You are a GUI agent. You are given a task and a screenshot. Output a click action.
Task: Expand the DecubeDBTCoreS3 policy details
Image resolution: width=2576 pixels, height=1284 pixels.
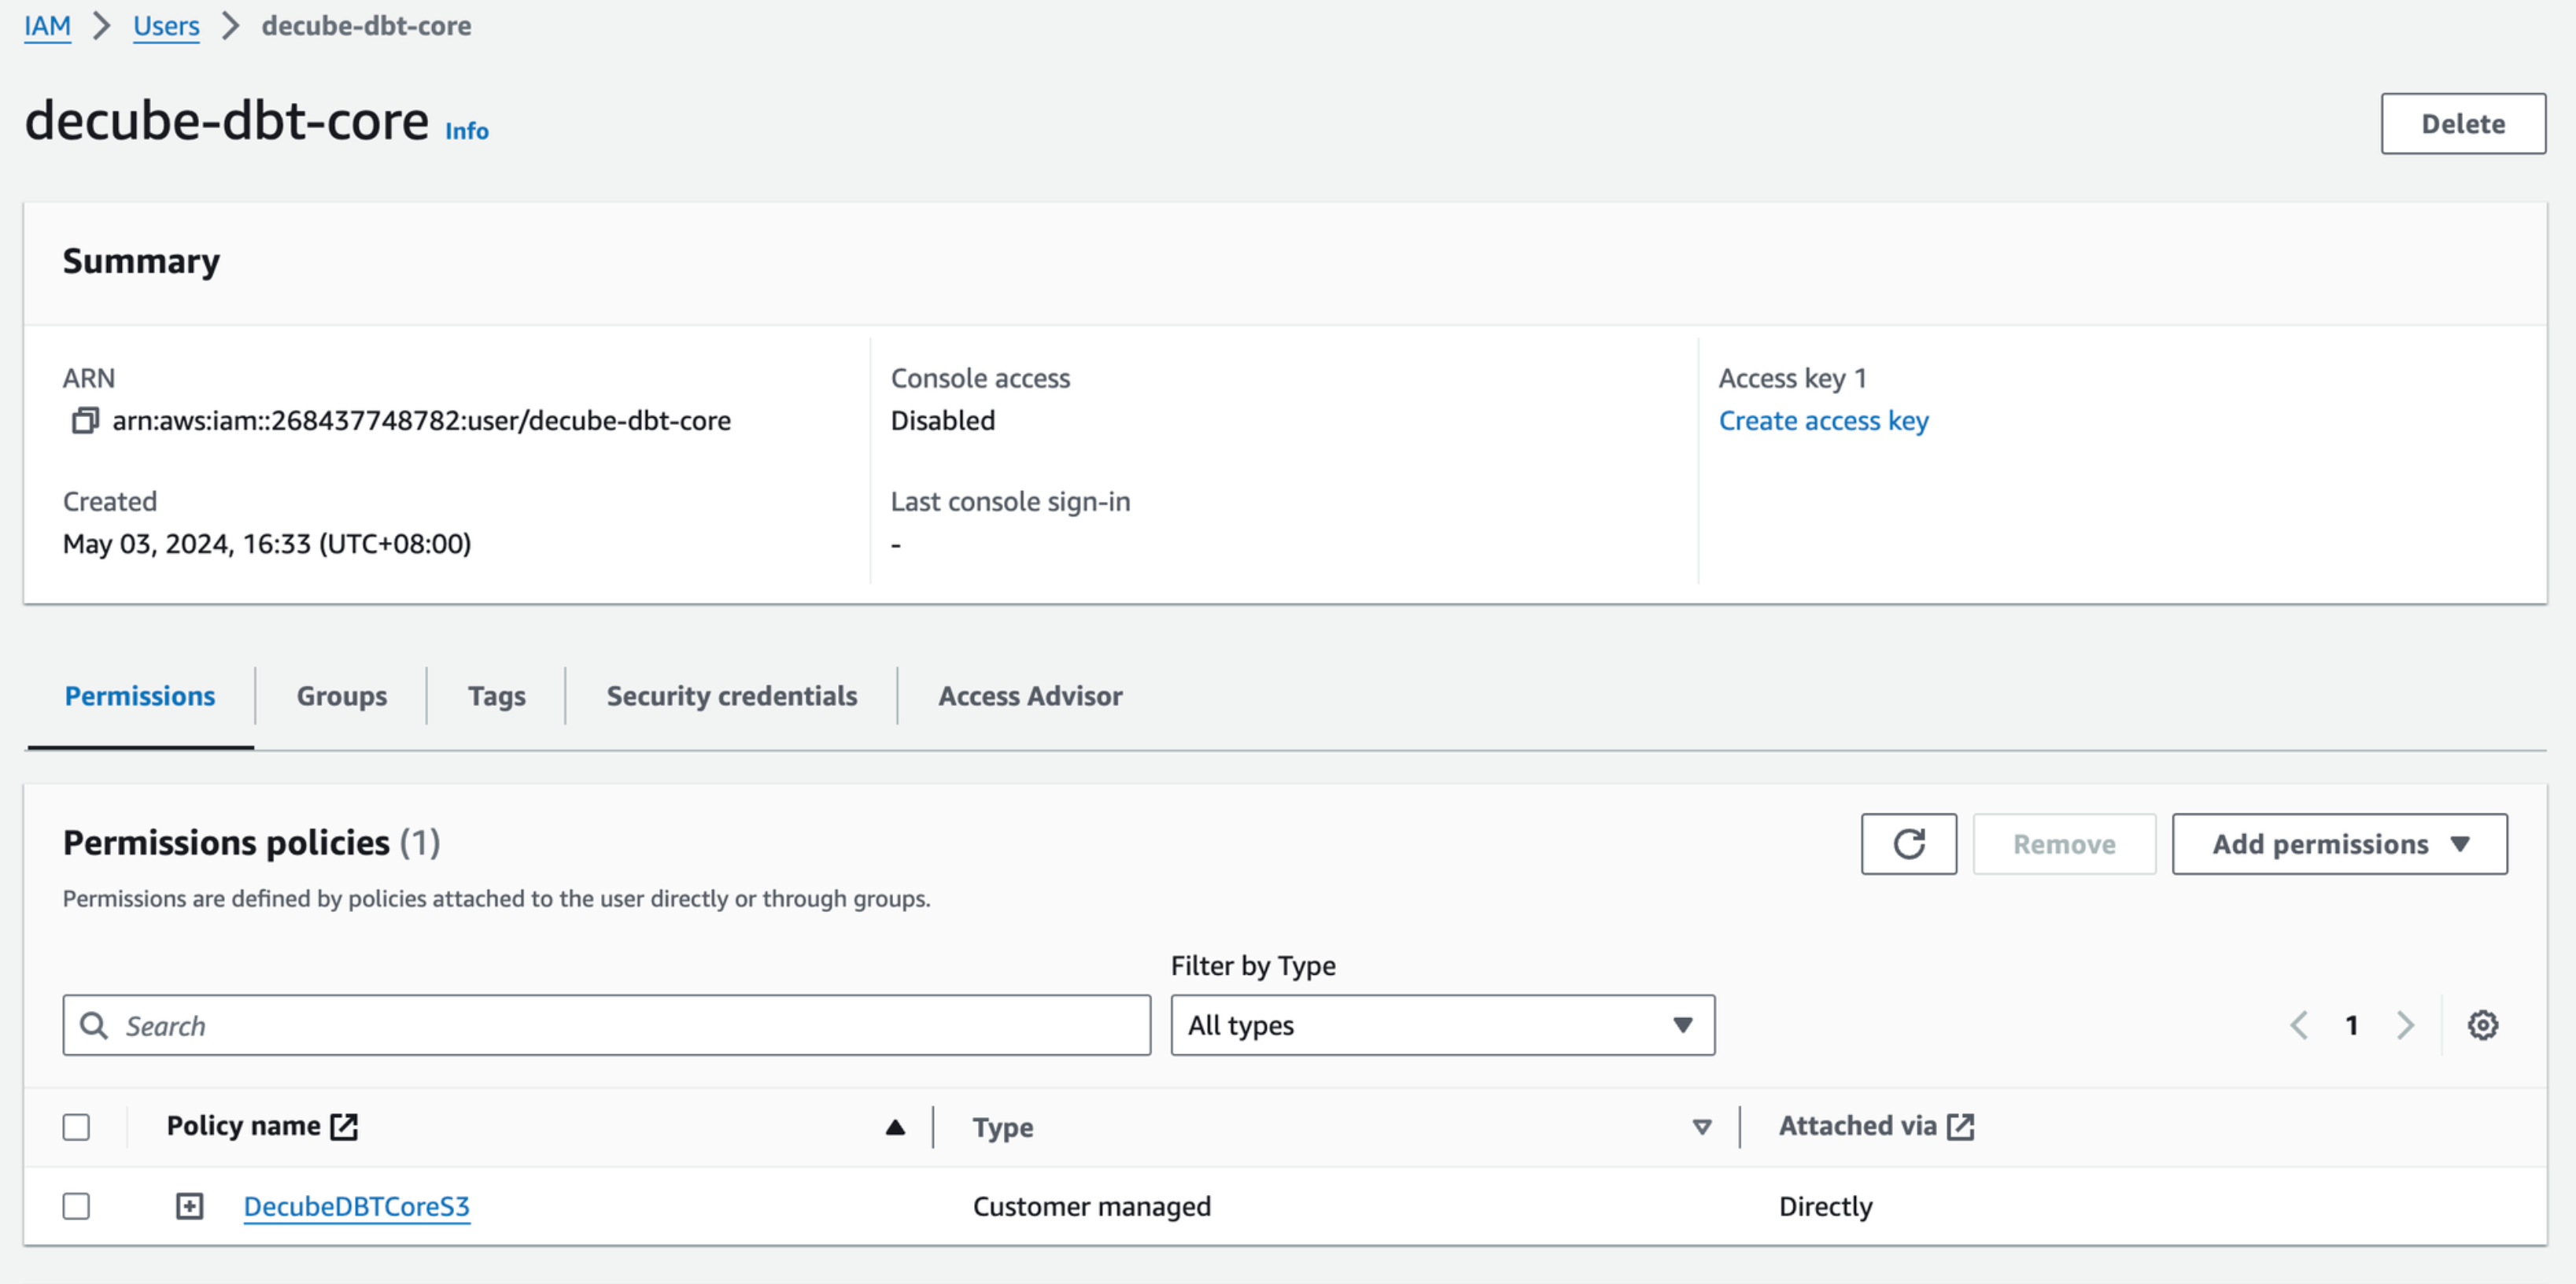189,1206
